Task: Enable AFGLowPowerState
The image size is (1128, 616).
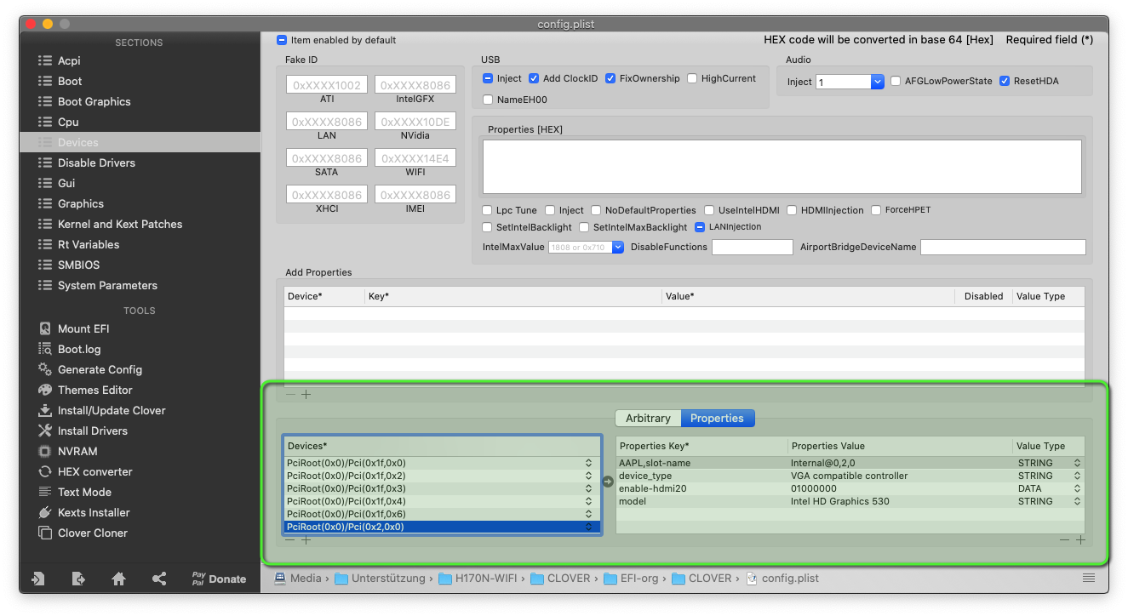Action: click(896, 81)
